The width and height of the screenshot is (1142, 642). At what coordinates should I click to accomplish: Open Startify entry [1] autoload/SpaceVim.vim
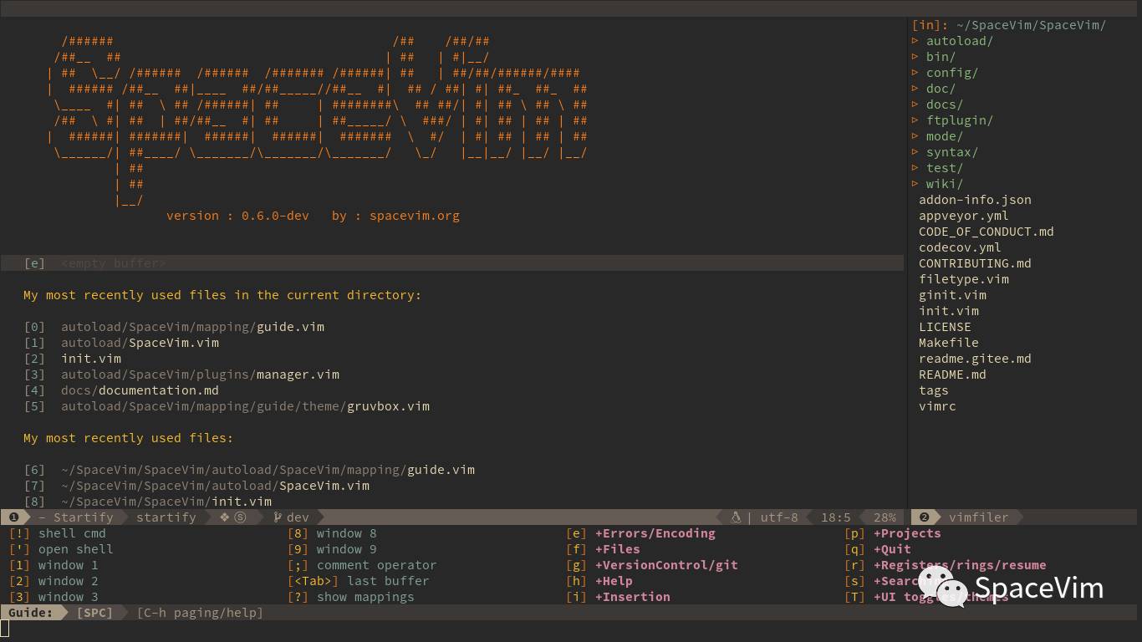coord(121,343)
